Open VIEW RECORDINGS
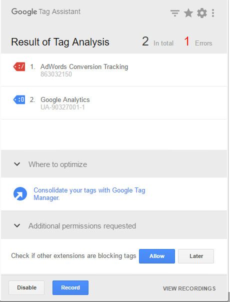The image size is (230, 302). pyautogui.click(x=189, y=288)
